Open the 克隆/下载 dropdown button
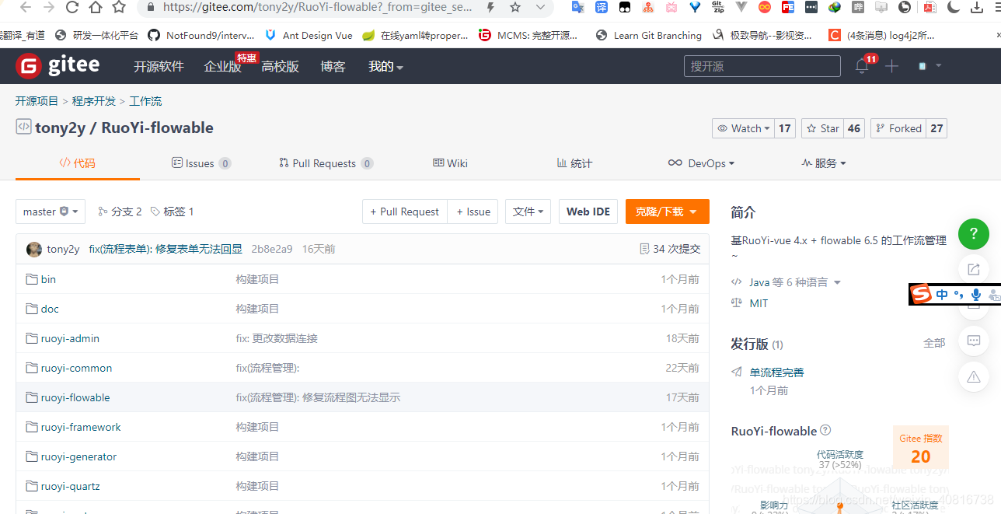The height and width of the screenshot is (514, 1001). [x=667, y=212]
